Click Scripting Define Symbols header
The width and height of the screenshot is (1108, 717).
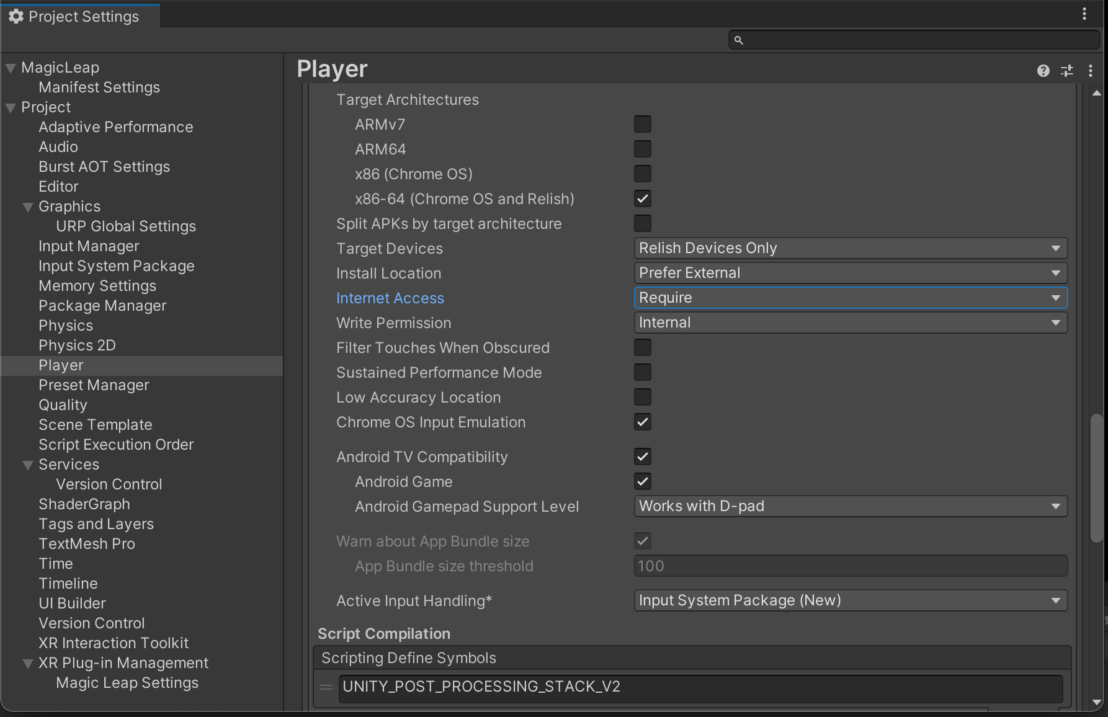(692, 658)
